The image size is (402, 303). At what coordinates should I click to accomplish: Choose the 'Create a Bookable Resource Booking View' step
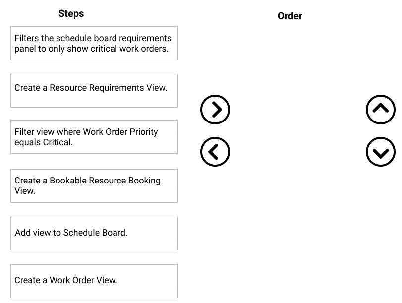pyautogui.click(x=94, y=185)
